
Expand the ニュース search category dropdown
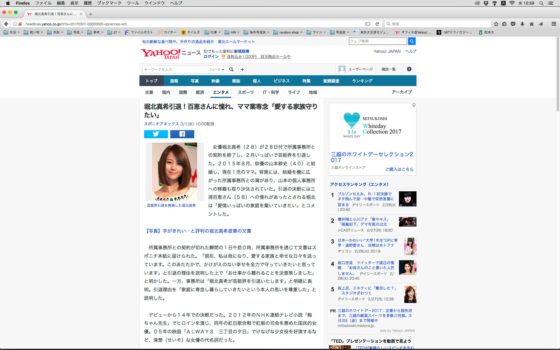tap(216, 69)
